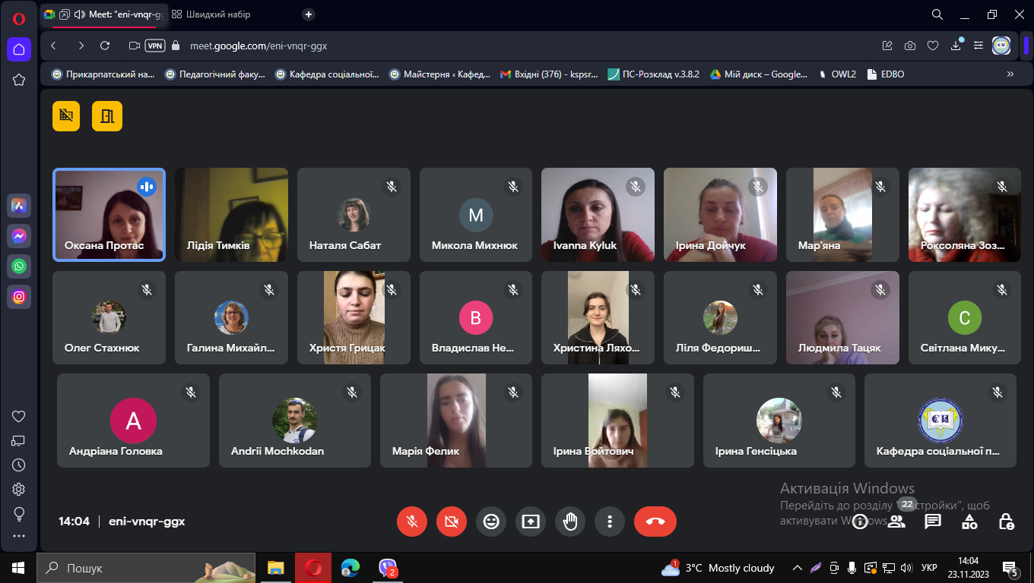
Task: Click the Present now screen share icon
Action: point(531,522)
